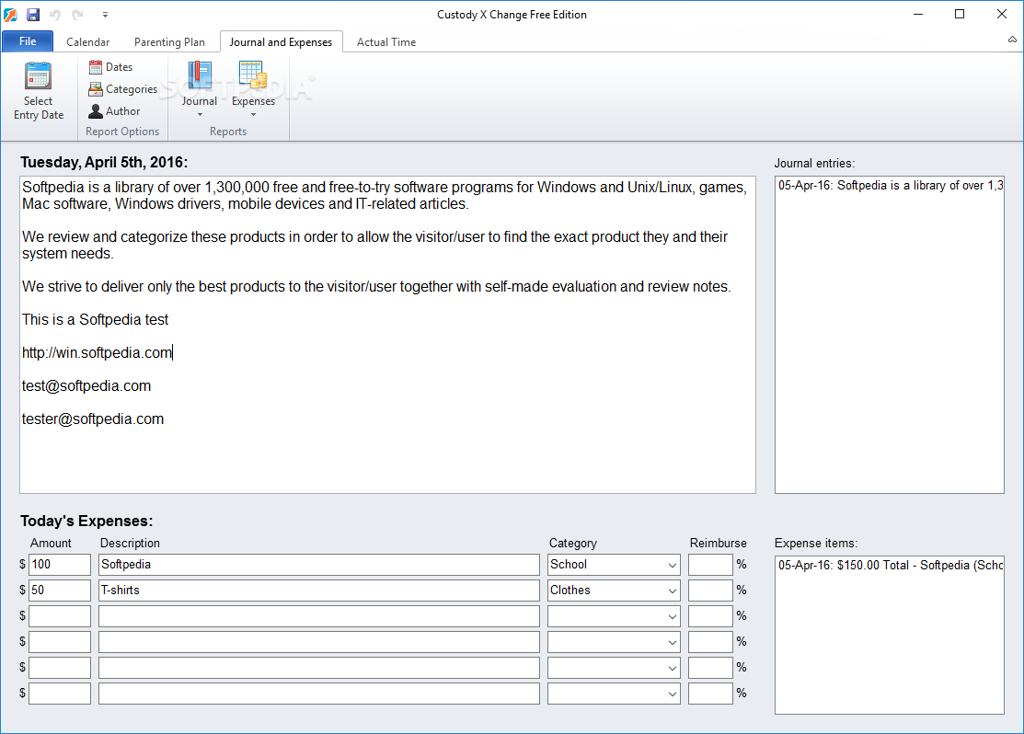Switch to the Actual Time tab
Viewport: 1024px width, 734px height.
[386, 41]
